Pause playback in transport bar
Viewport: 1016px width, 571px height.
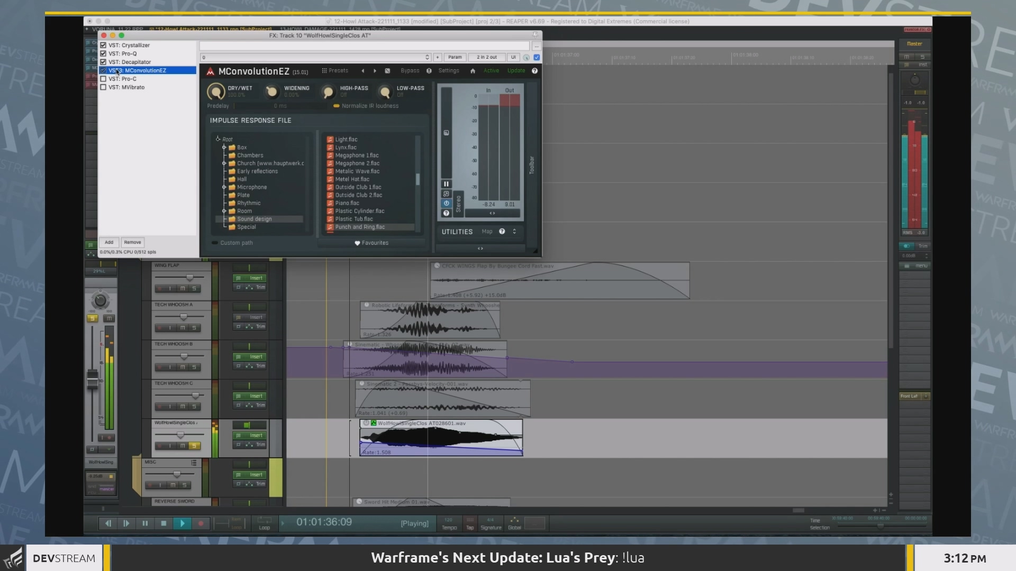point(145,523)
